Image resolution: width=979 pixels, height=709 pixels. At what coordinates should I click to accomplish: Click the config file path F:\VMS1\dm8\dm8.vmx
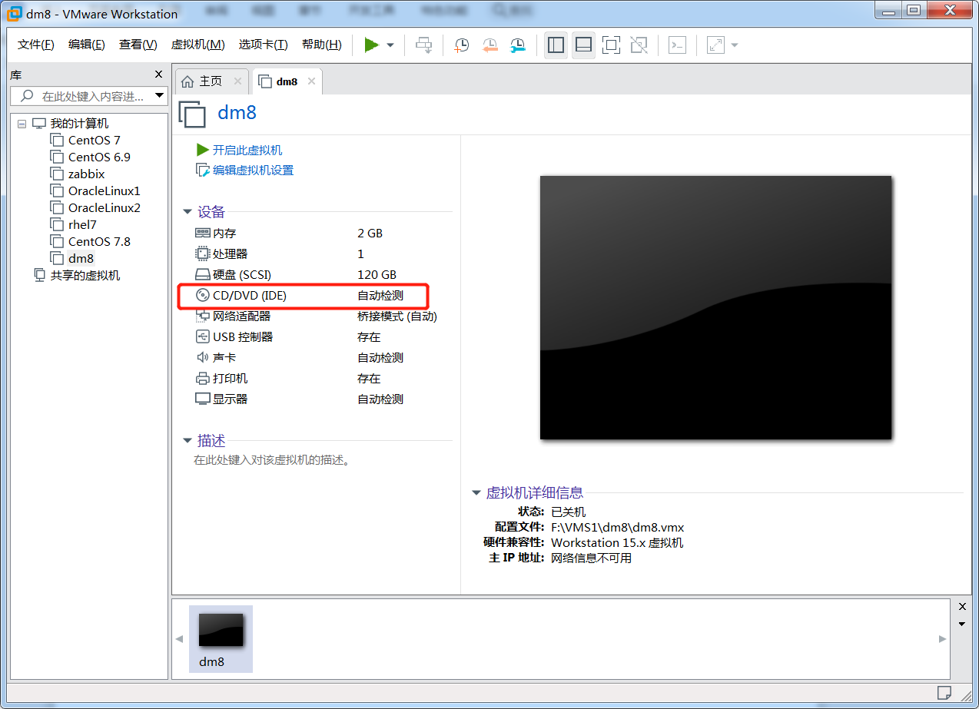coord(617,527)
